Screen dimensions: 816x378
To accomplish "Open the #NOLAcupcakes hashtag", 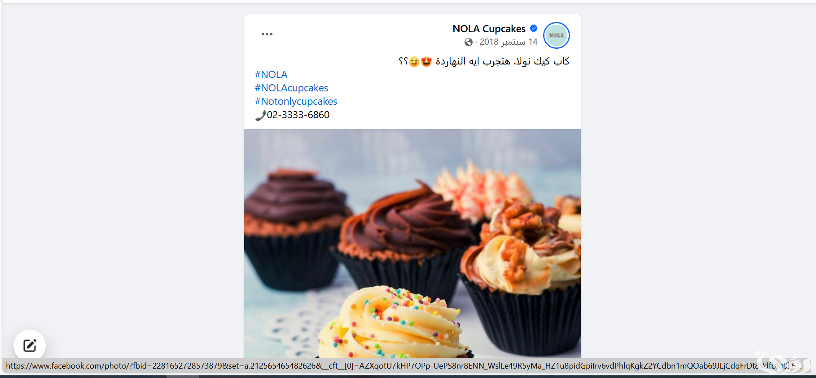I will coord(291,88).
